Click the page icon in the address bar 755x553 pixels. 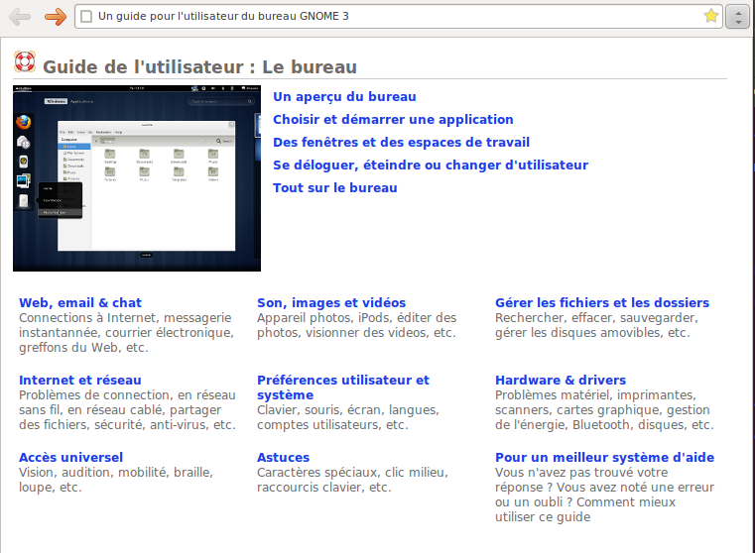pyautogui.click(x=86, y=17)
